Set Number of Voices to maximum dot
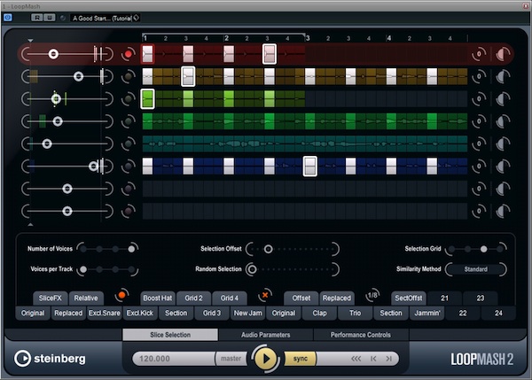The width and height of the screenshot is (532, 380). (131, 249)
